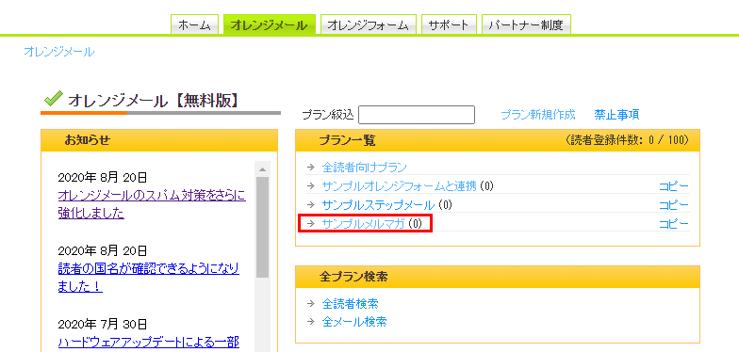Click the green checkmark icon by オレンジメール【無料版】
Viewport: 739px width, 352px height.
coord(53,100)
